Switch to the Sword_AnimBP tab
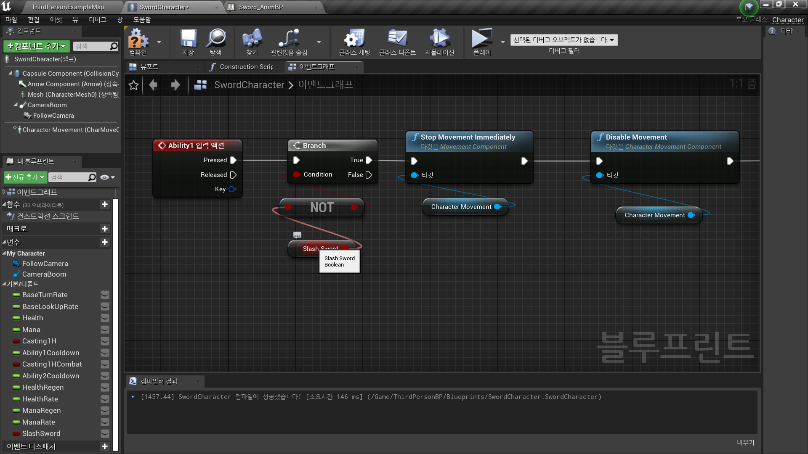The width and height of the screenshot is (808, 454). (261, 7)
